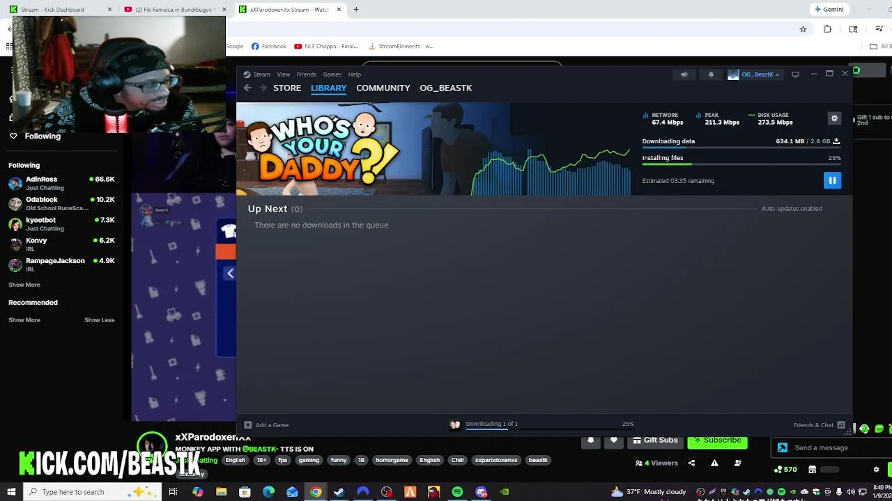Open Spotify from the taskbar
This screenshot has width=892, height=501.
[457, 492]
